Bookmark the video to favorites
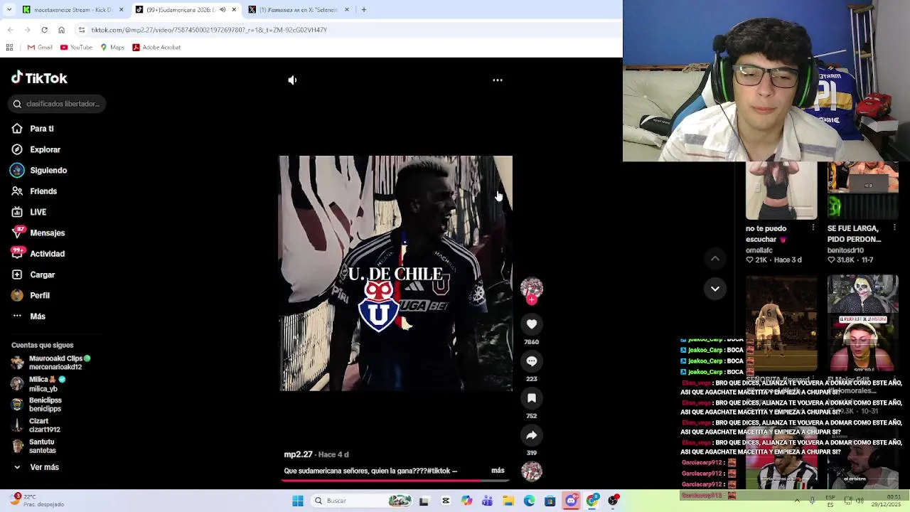This screenshot has height=512, width=910. click(532, 398)
